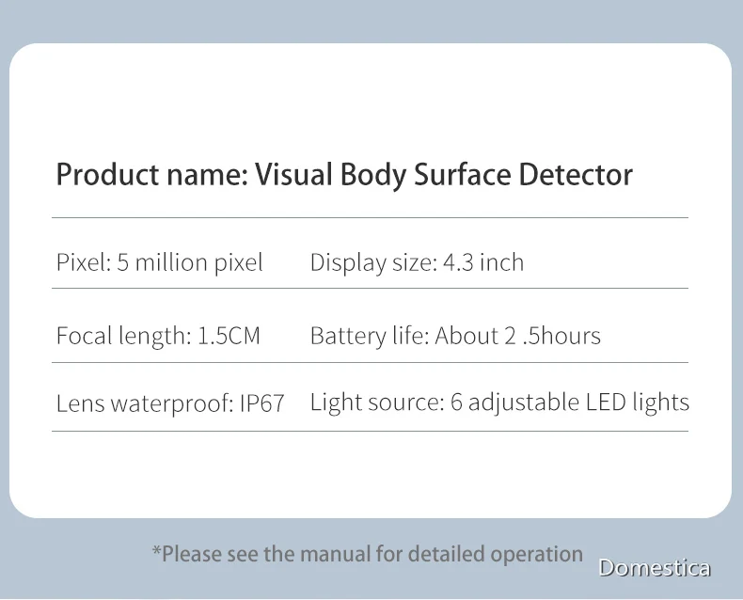743x600 pixels.
Task: Click the divider line under the product name
Action: click(370, 218)
